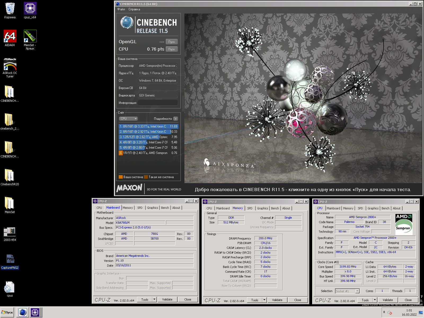Image resolution: width=424 pixels, height=318 pixels.
Task: Click the network tray icon
Action: click(x=421, y=313)
